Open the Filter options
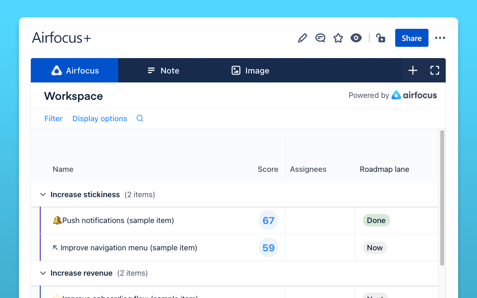This screenshot has width=477, height=298. click(54, 119)
